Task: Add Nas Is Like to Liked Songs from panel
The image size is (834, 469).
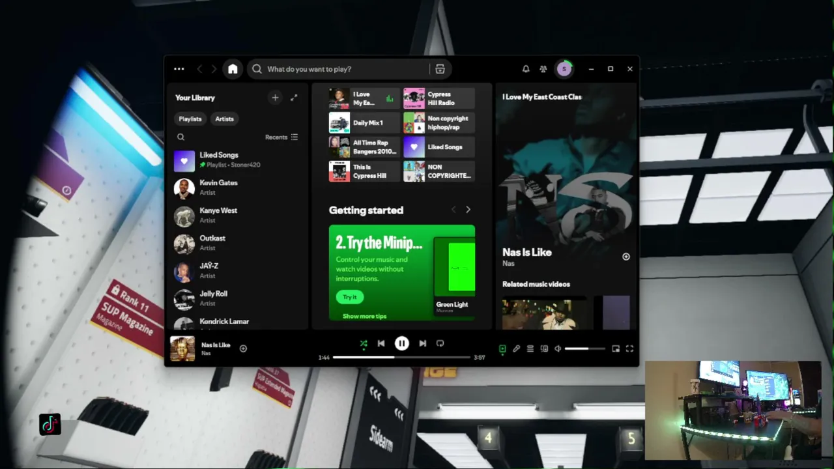Action: click(625, 257)
